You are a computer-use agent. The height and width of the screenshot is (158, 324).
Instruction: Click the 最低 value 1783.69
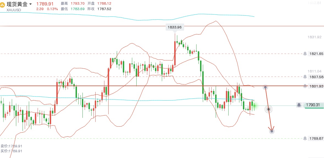[77, 9]
